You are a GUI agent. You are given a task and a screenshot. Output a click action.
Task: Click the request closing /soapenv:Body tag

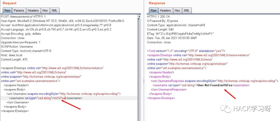click(x=15, y=107)
